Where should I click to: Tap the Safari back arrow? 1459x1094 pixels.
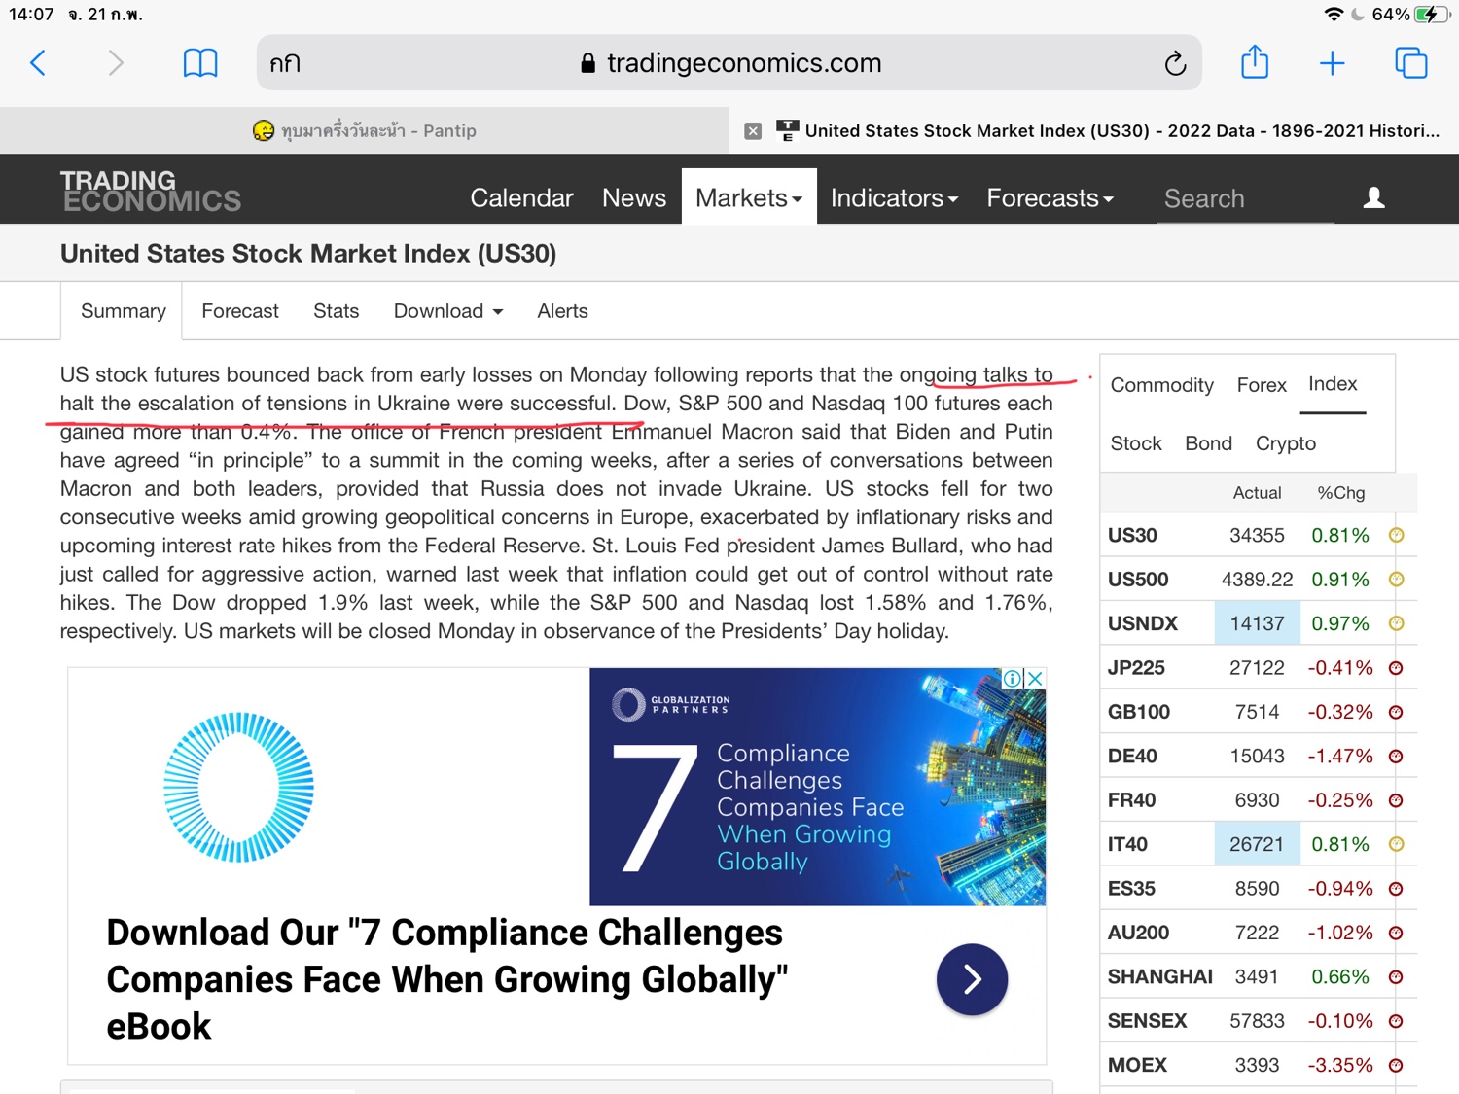[x=38, y=63]
